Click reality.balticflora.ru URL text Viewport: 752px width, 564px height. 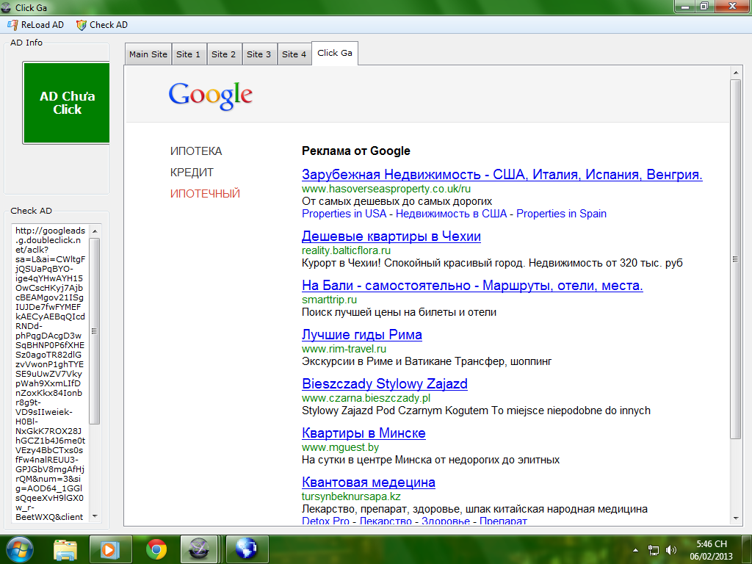tap(346, 250)
